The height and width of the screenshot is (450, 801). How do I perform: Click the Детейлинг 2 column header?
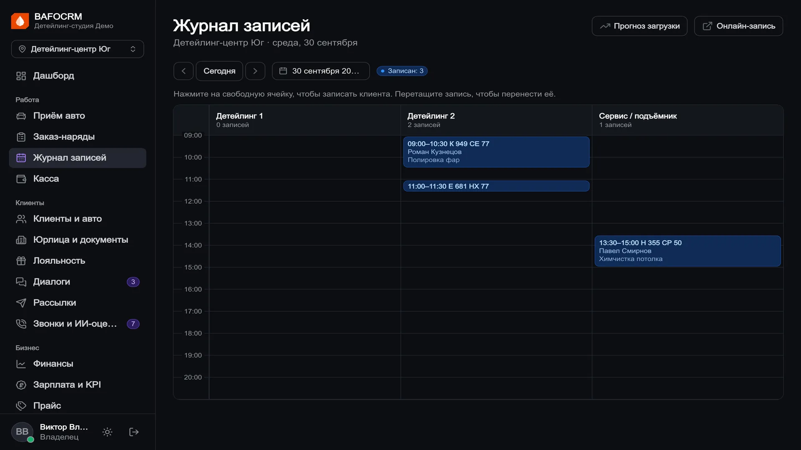[496, 120]
